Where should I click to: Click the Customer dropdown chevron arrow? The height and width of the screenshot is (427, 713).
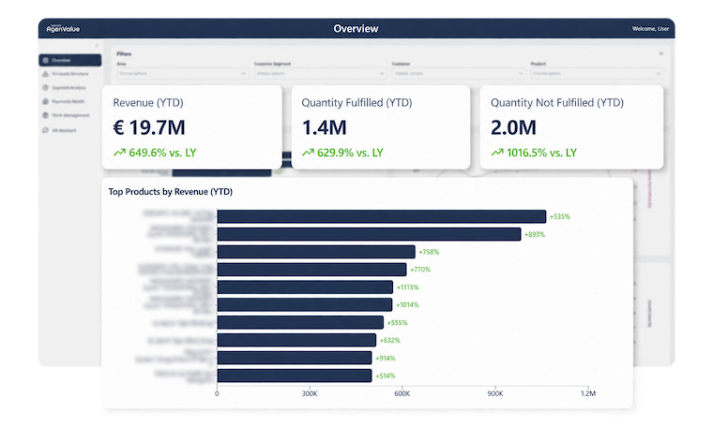(520, 74)
